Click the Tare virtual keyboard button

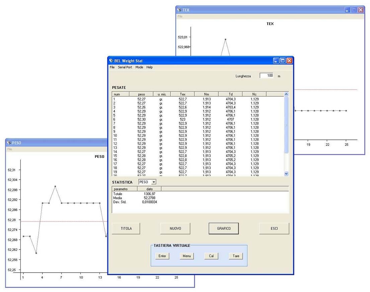pos(236,256)
